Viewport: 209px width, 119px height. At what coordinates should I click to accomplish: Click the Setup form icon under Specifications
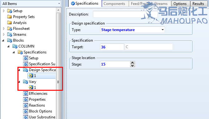pos(26,58)
